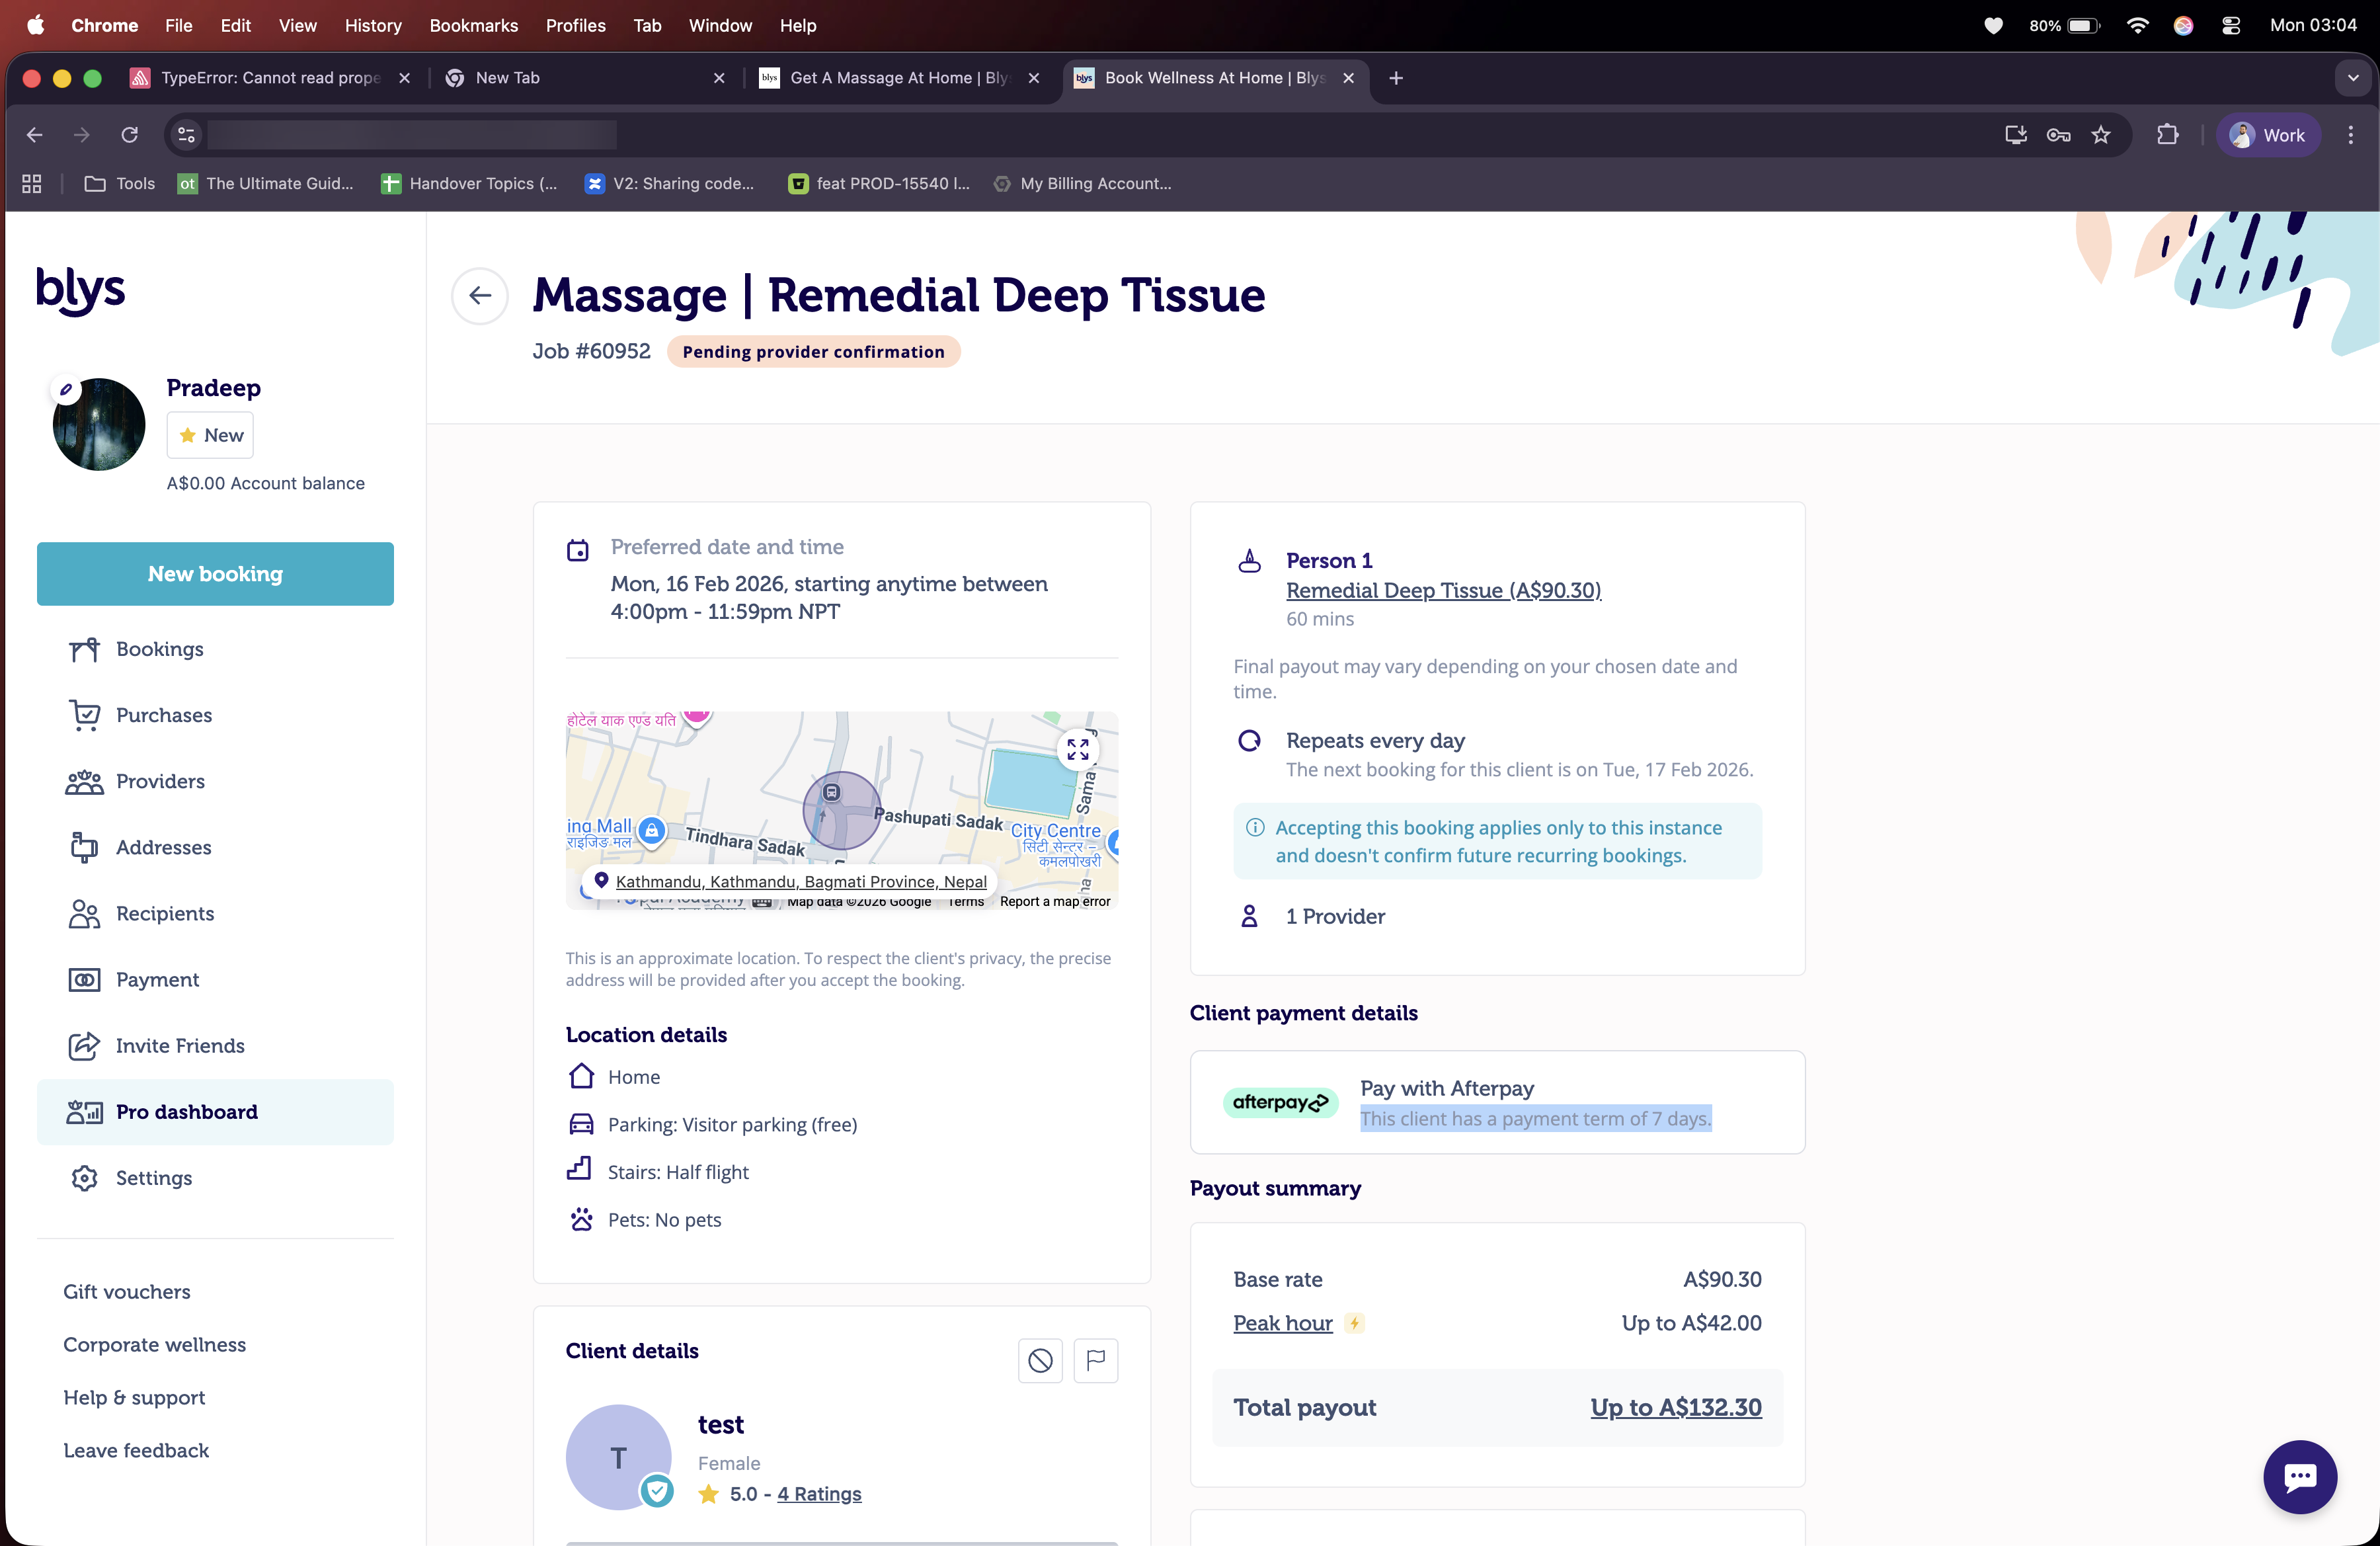The height and width of the screenshot is (1546, 2380).
Task: Click the edit profile photo pencil
Action: click(66, 390)
